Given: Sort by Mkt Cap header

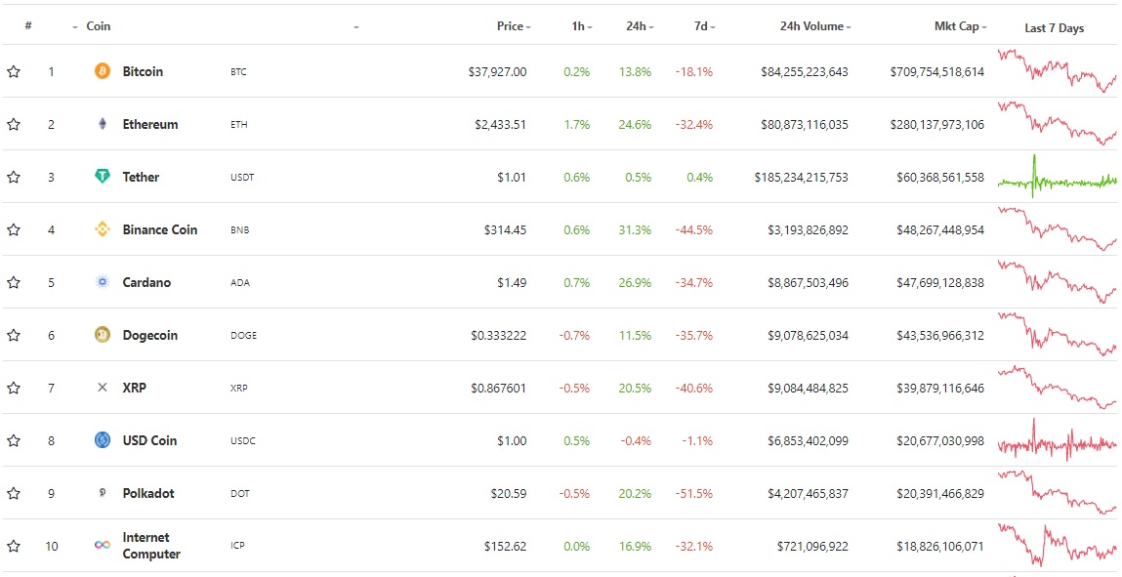Looking at the screenshot, I should (960, 25).
